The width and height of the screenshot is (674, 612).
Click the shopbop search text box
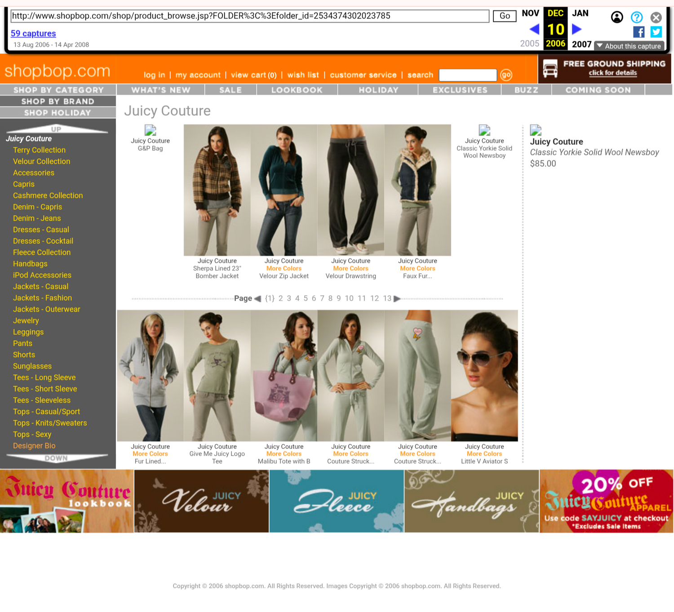click(468, 75)
